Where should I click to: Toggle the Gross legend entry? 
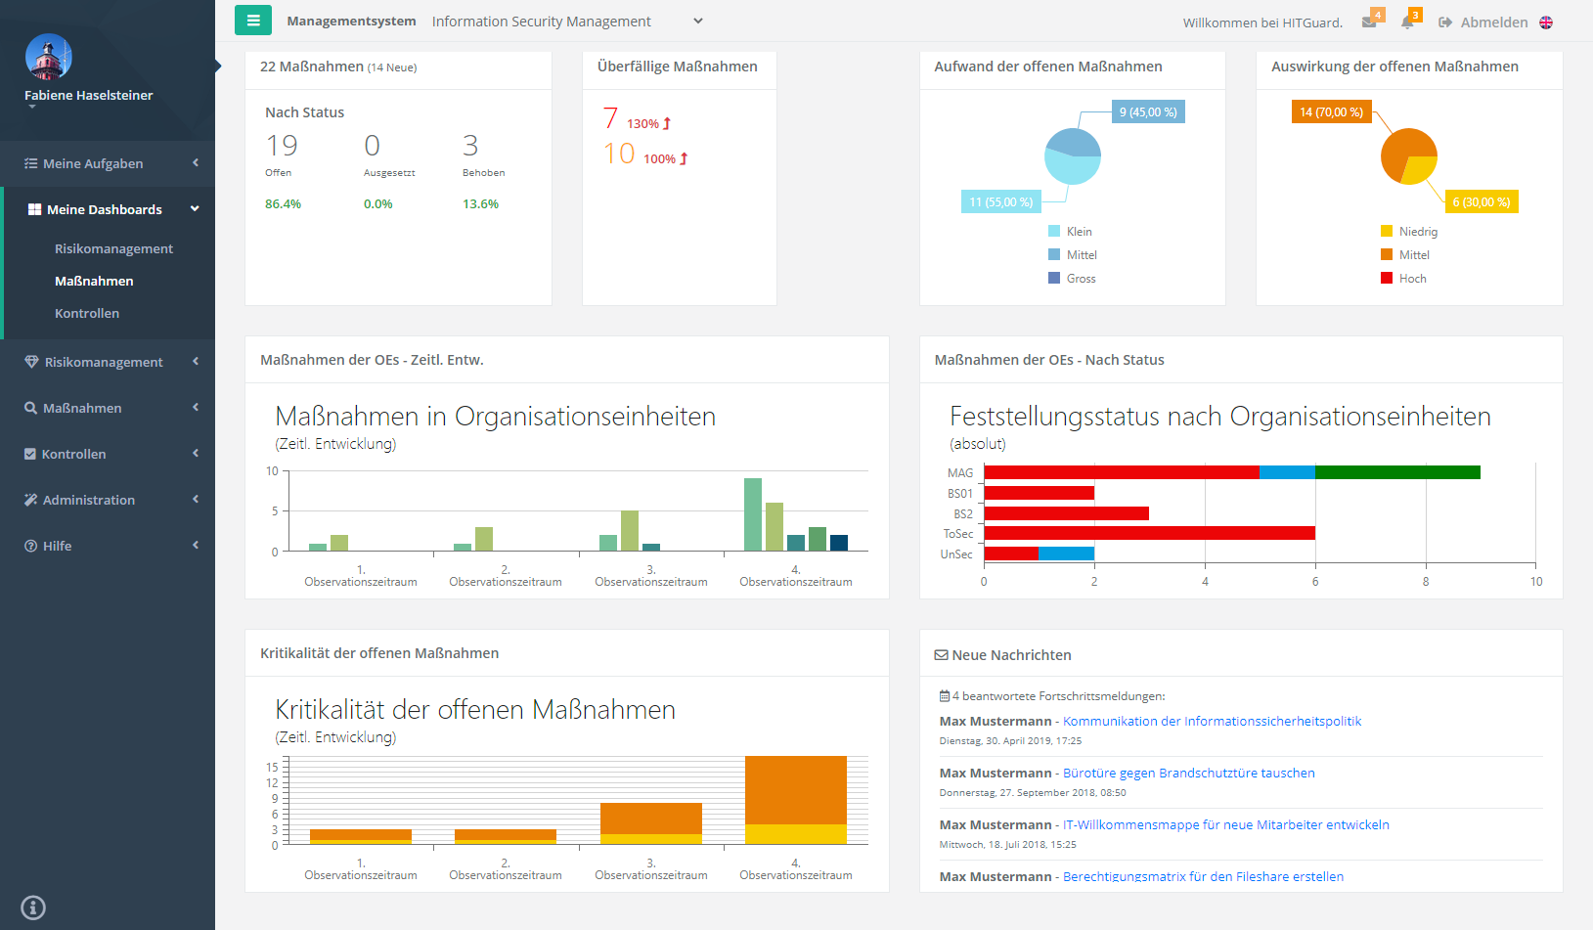click(1072, 279)
